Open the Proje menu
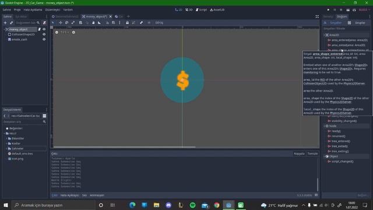This screenshot has width=373, height=210. coord(17,10)
